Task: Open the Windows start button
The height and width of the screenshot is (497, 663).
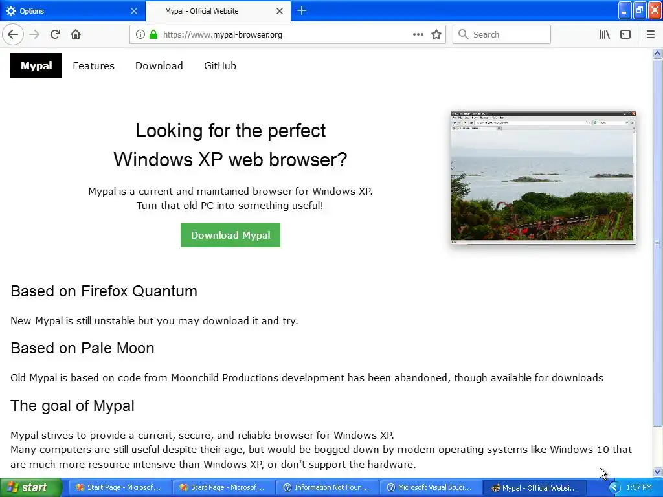Action: tap(30, 487)
